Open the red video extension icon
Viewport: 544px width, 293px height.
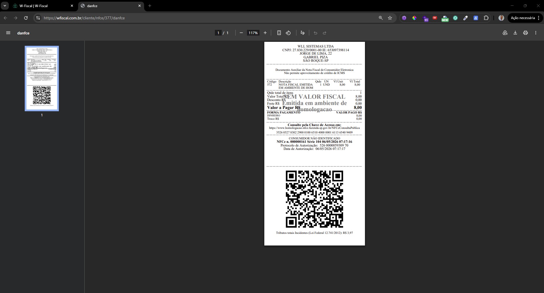pos(435,18)
